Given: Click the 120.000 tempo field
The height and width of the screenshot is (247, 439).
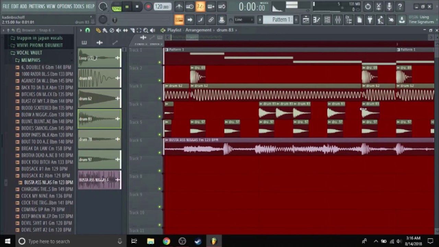Looking at the screenshot, I should [x=162, y=7].
